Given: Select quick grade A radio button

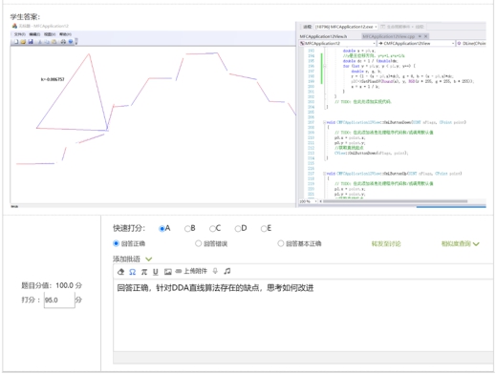Looking at the screenshot, I should pyautogui.click(x=162, y=229).
